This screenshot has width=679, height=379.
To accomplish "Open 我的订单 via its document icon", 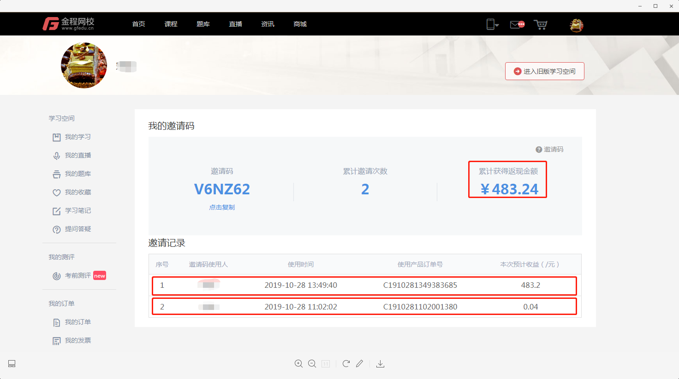I will coord(57,322).
